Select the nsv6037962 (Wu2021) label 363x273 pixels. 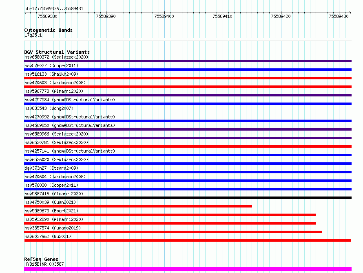point(48,236)
